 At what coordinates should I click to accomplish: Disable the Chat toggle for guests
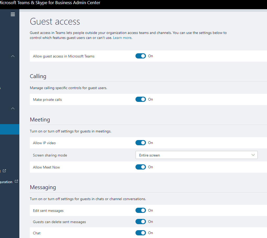[141, 233]
